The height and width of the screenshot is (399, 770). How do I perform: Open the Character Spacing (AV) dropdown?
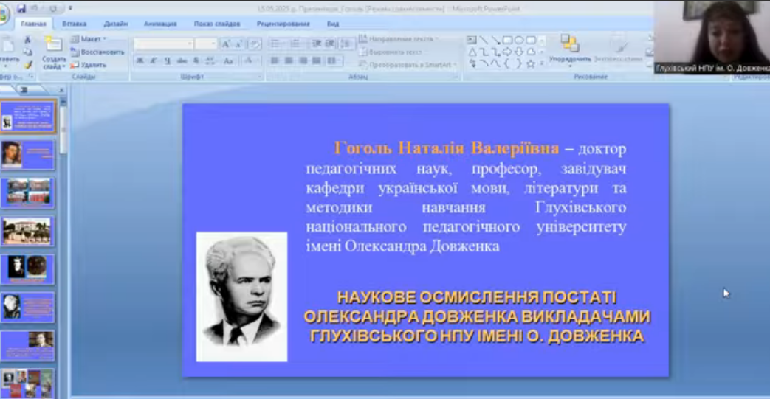(210, 60)
